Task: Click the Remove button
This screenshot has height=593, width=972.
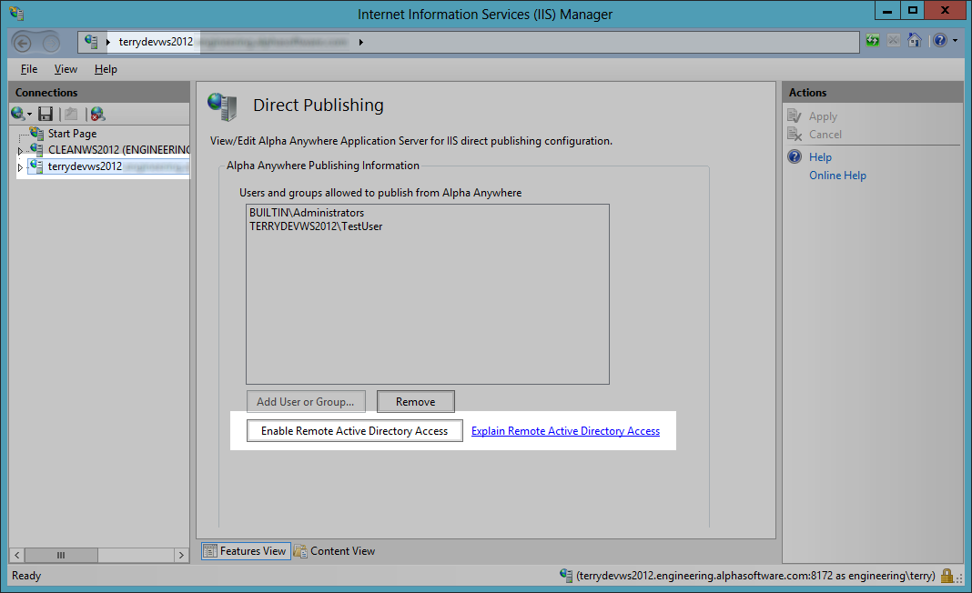Action: click(x=415, y=401)
